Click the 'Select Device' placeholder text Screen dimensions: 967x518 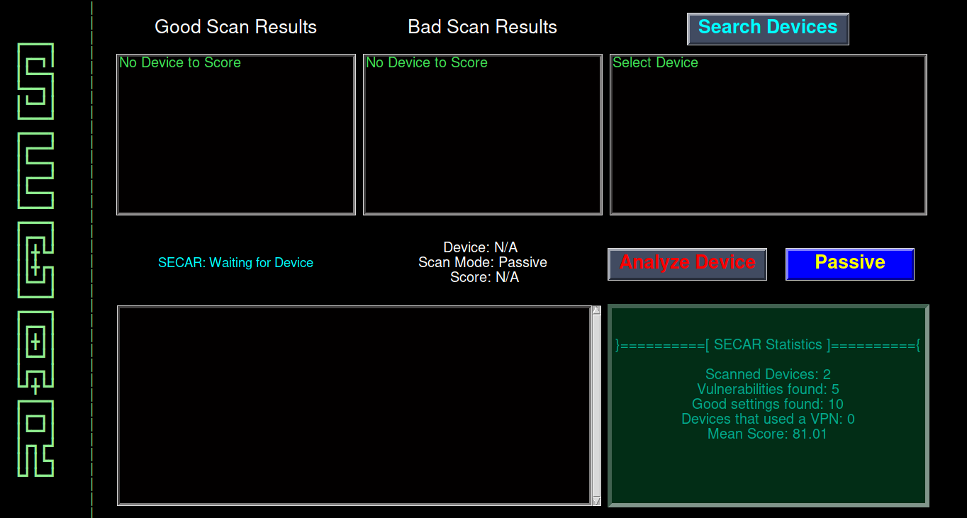click(x=655, y=62)
